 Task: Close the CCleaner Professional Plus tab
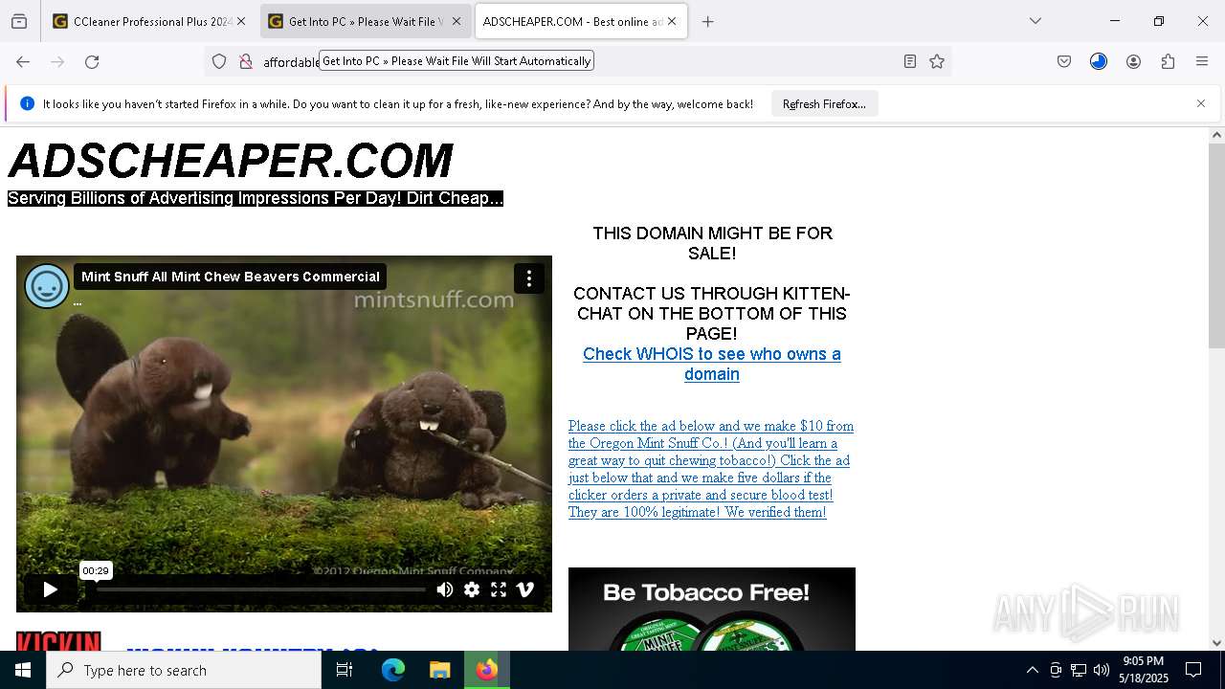click(241, 21)
